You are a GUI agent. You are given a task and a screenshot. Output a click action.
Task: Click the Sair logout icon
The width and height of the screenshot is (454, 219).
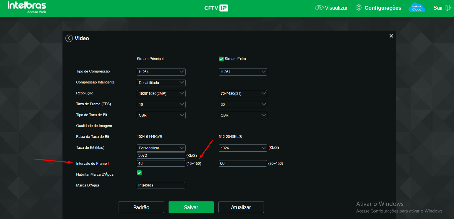pos(448,8)
